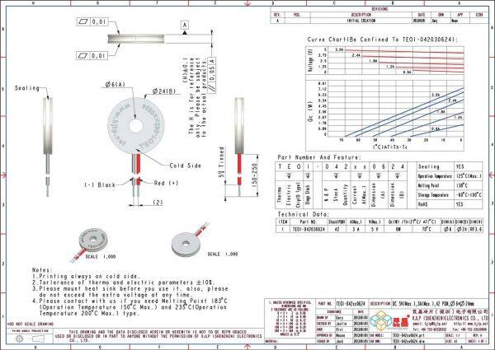Click the Notes heading
The image size is (495, 350).
42,269
